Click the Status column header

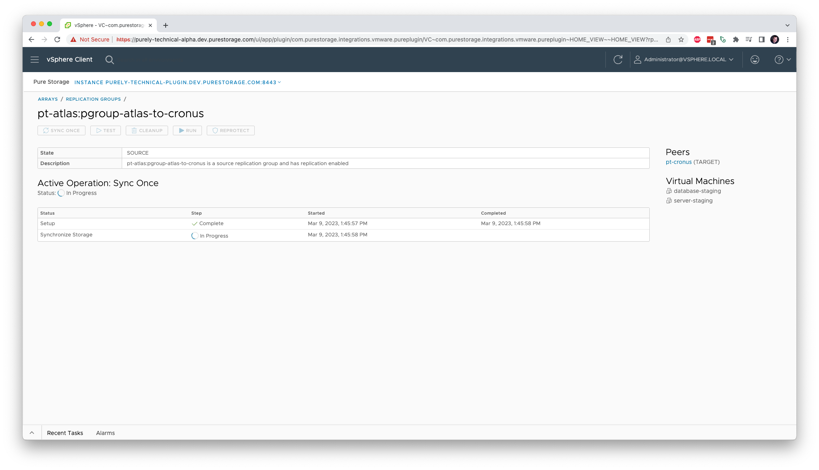(x=48, y=213)
